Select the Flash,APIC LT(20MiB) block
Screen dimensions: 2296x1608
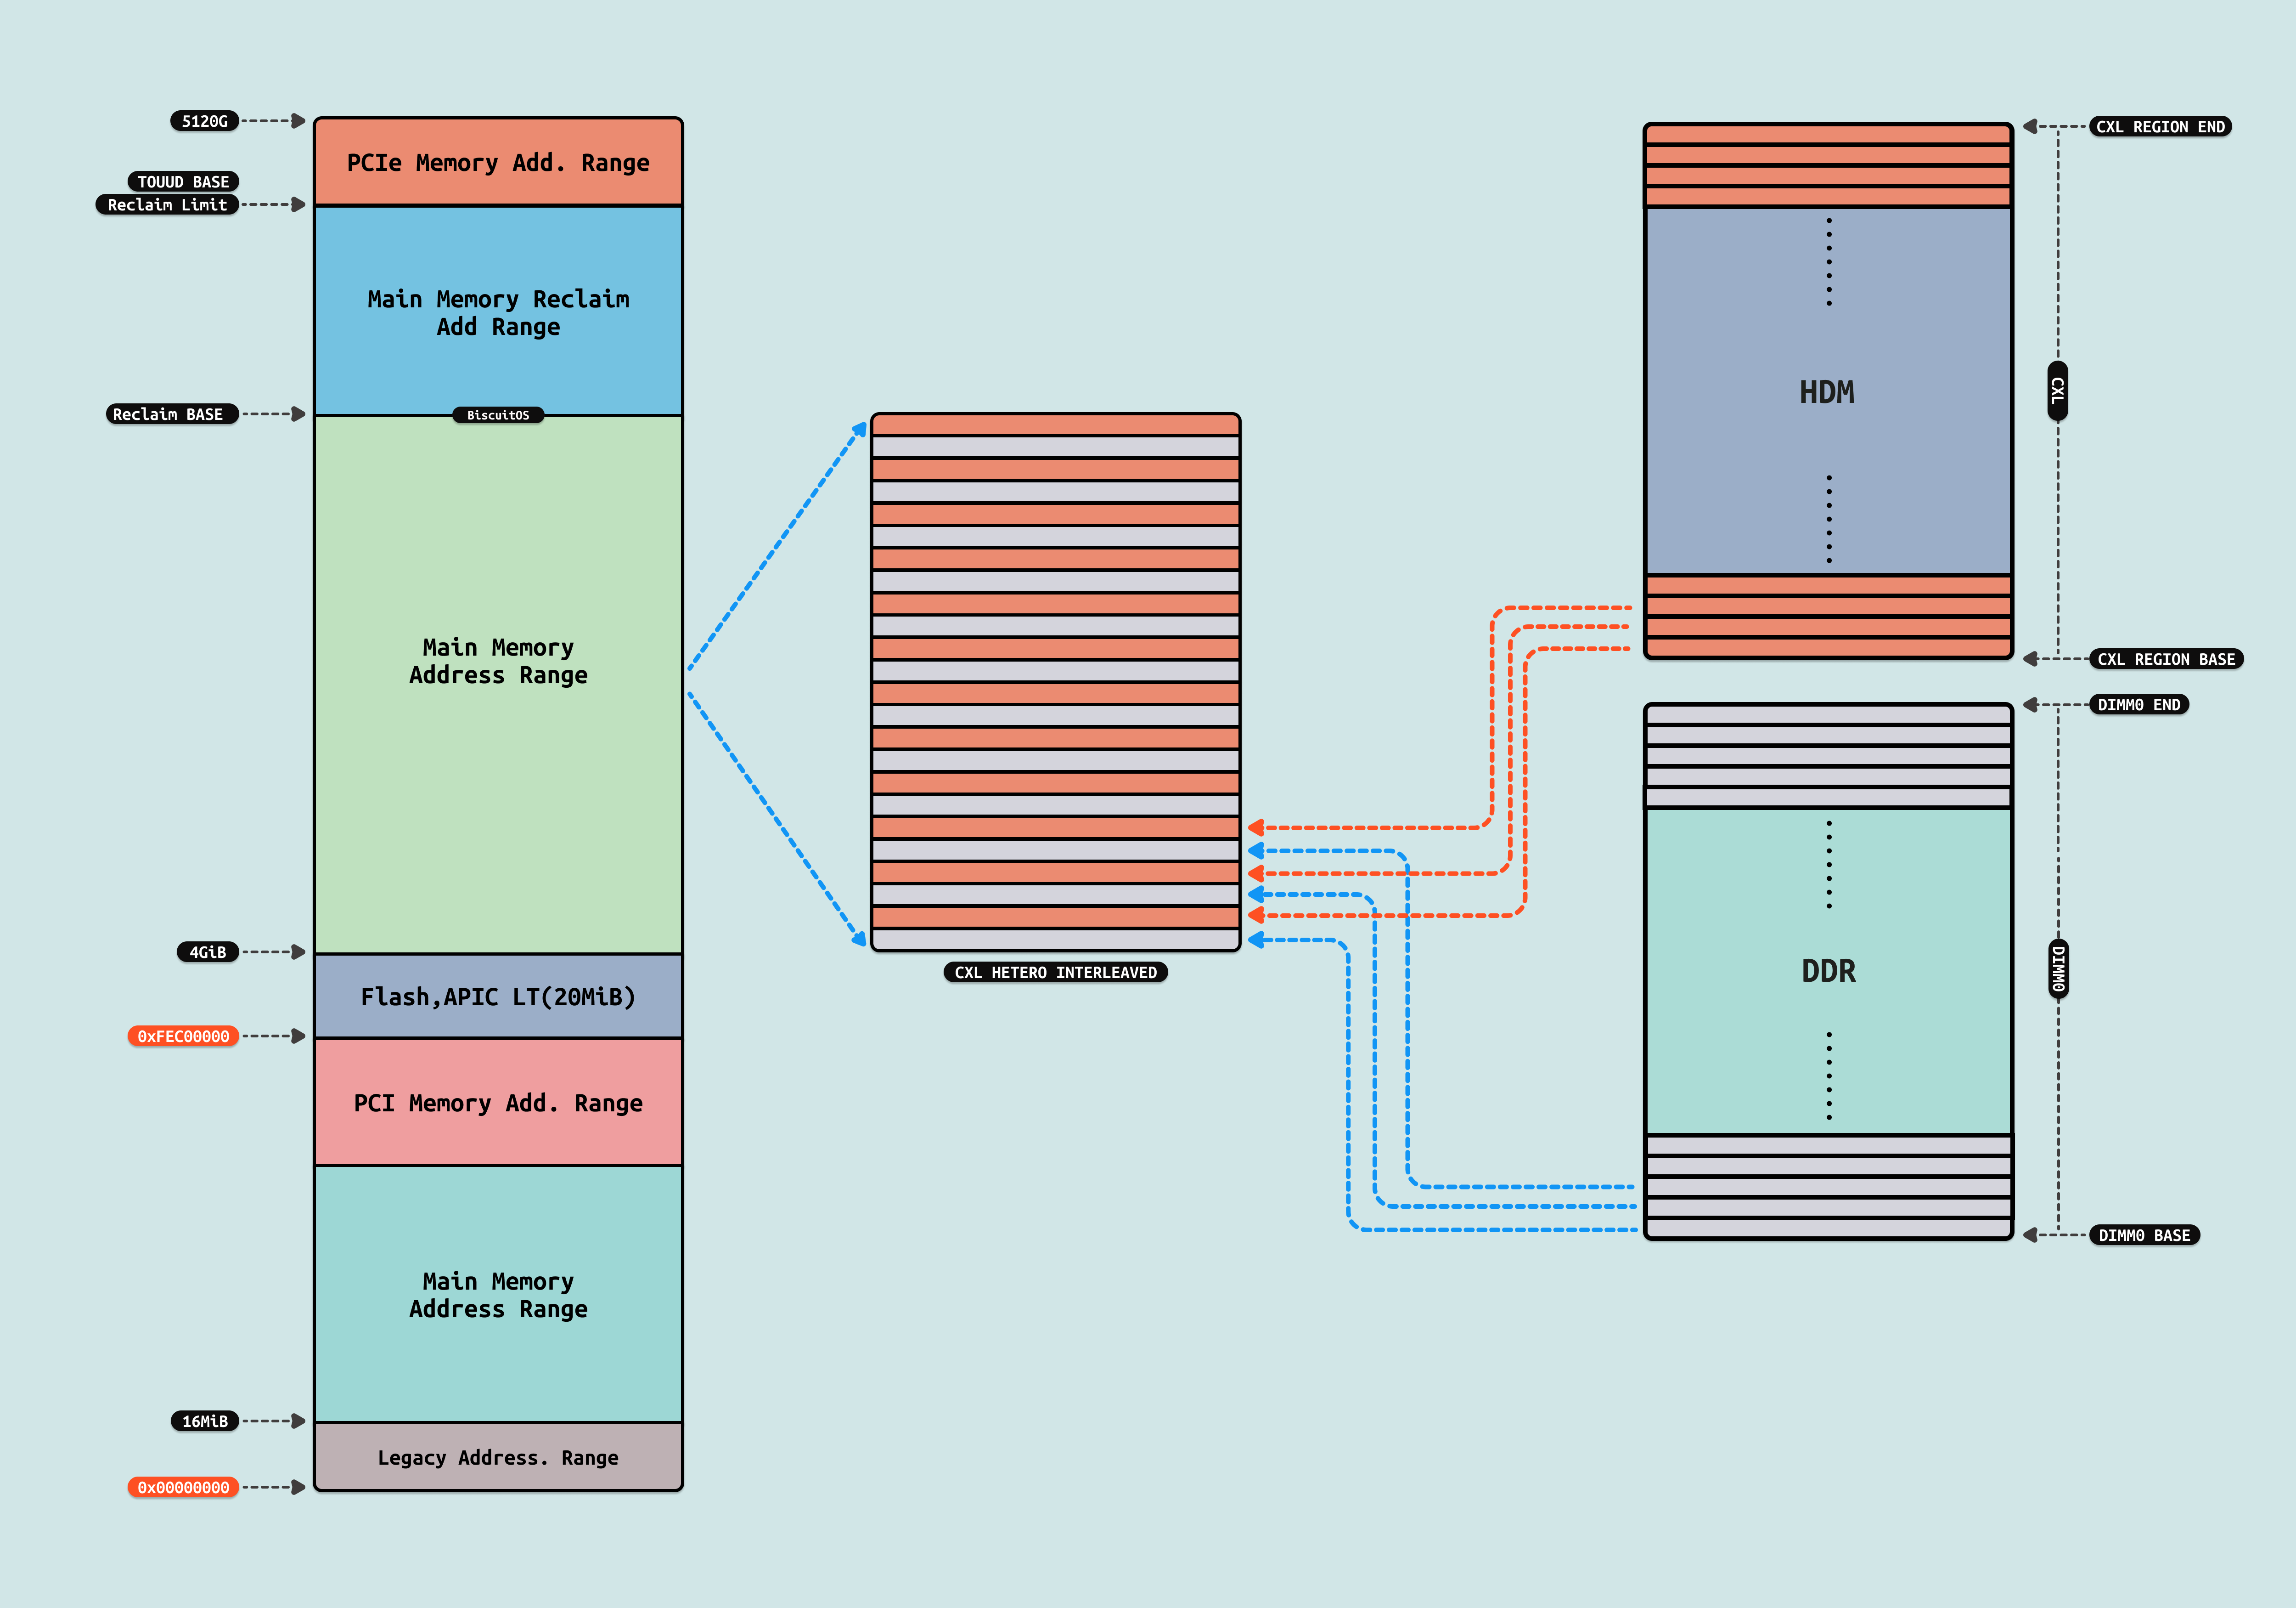click(x=498, y=997)
